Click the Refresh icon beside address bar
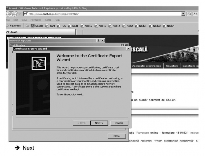 (198, 14)
